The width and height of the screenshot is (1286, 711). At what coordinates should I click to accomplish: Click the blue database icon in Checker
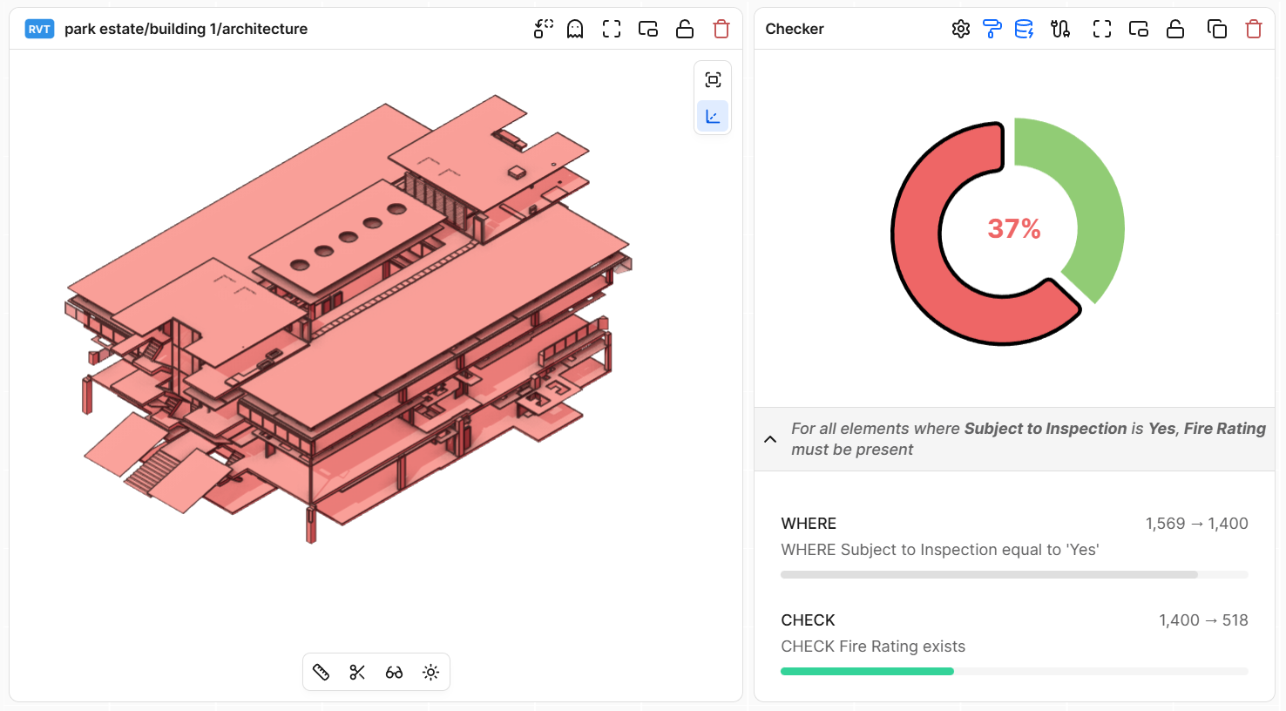(1025, 29)
